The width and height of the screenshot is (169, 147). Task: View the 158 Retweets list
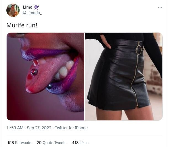[x=19, y=143]
